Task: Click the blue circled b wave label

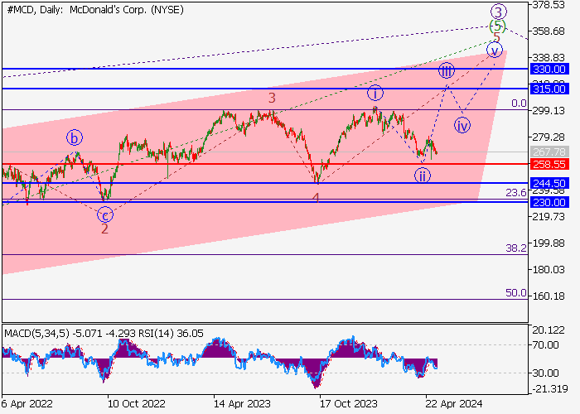Action: click(x=75, y=138)
